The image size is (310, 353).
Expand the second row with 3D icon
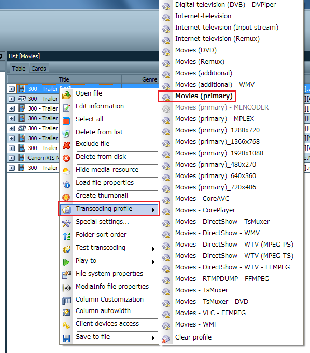click(11, 99)
